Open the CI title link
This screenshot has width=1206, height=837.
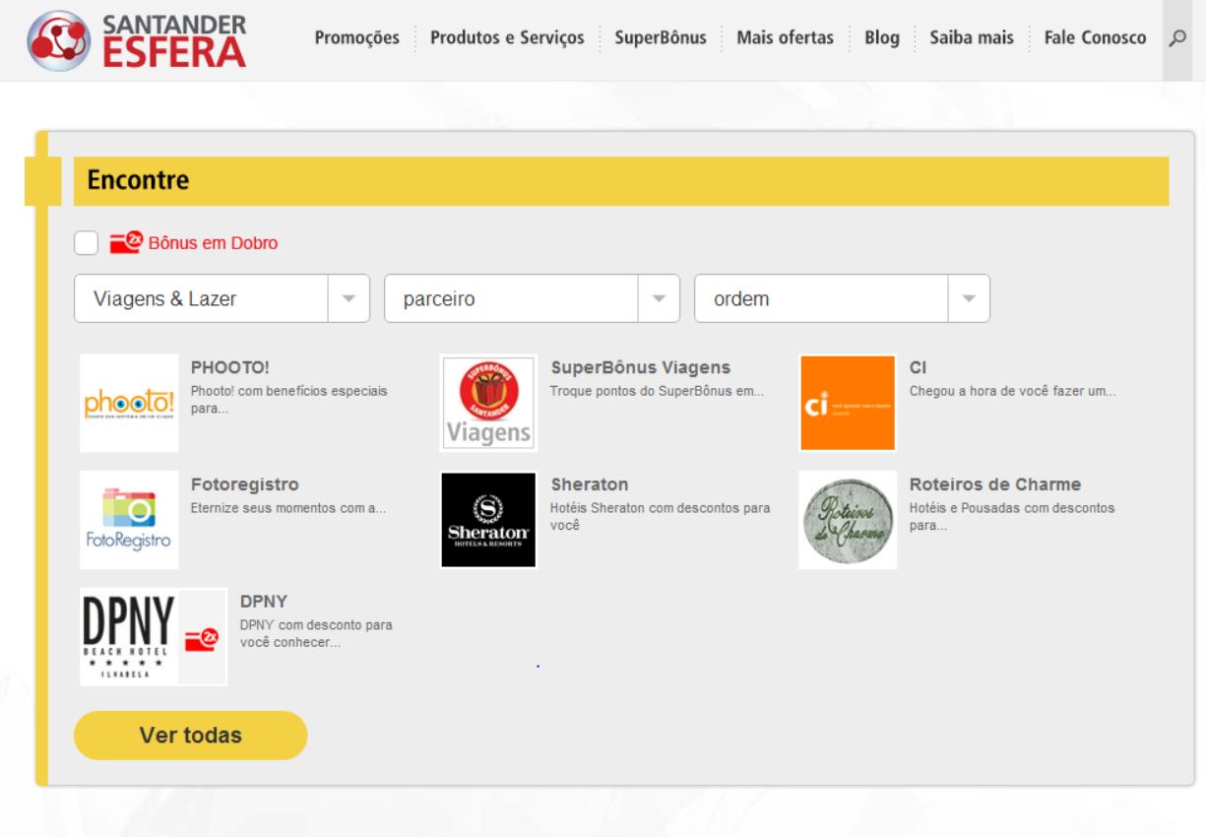(x=918, y=368)
